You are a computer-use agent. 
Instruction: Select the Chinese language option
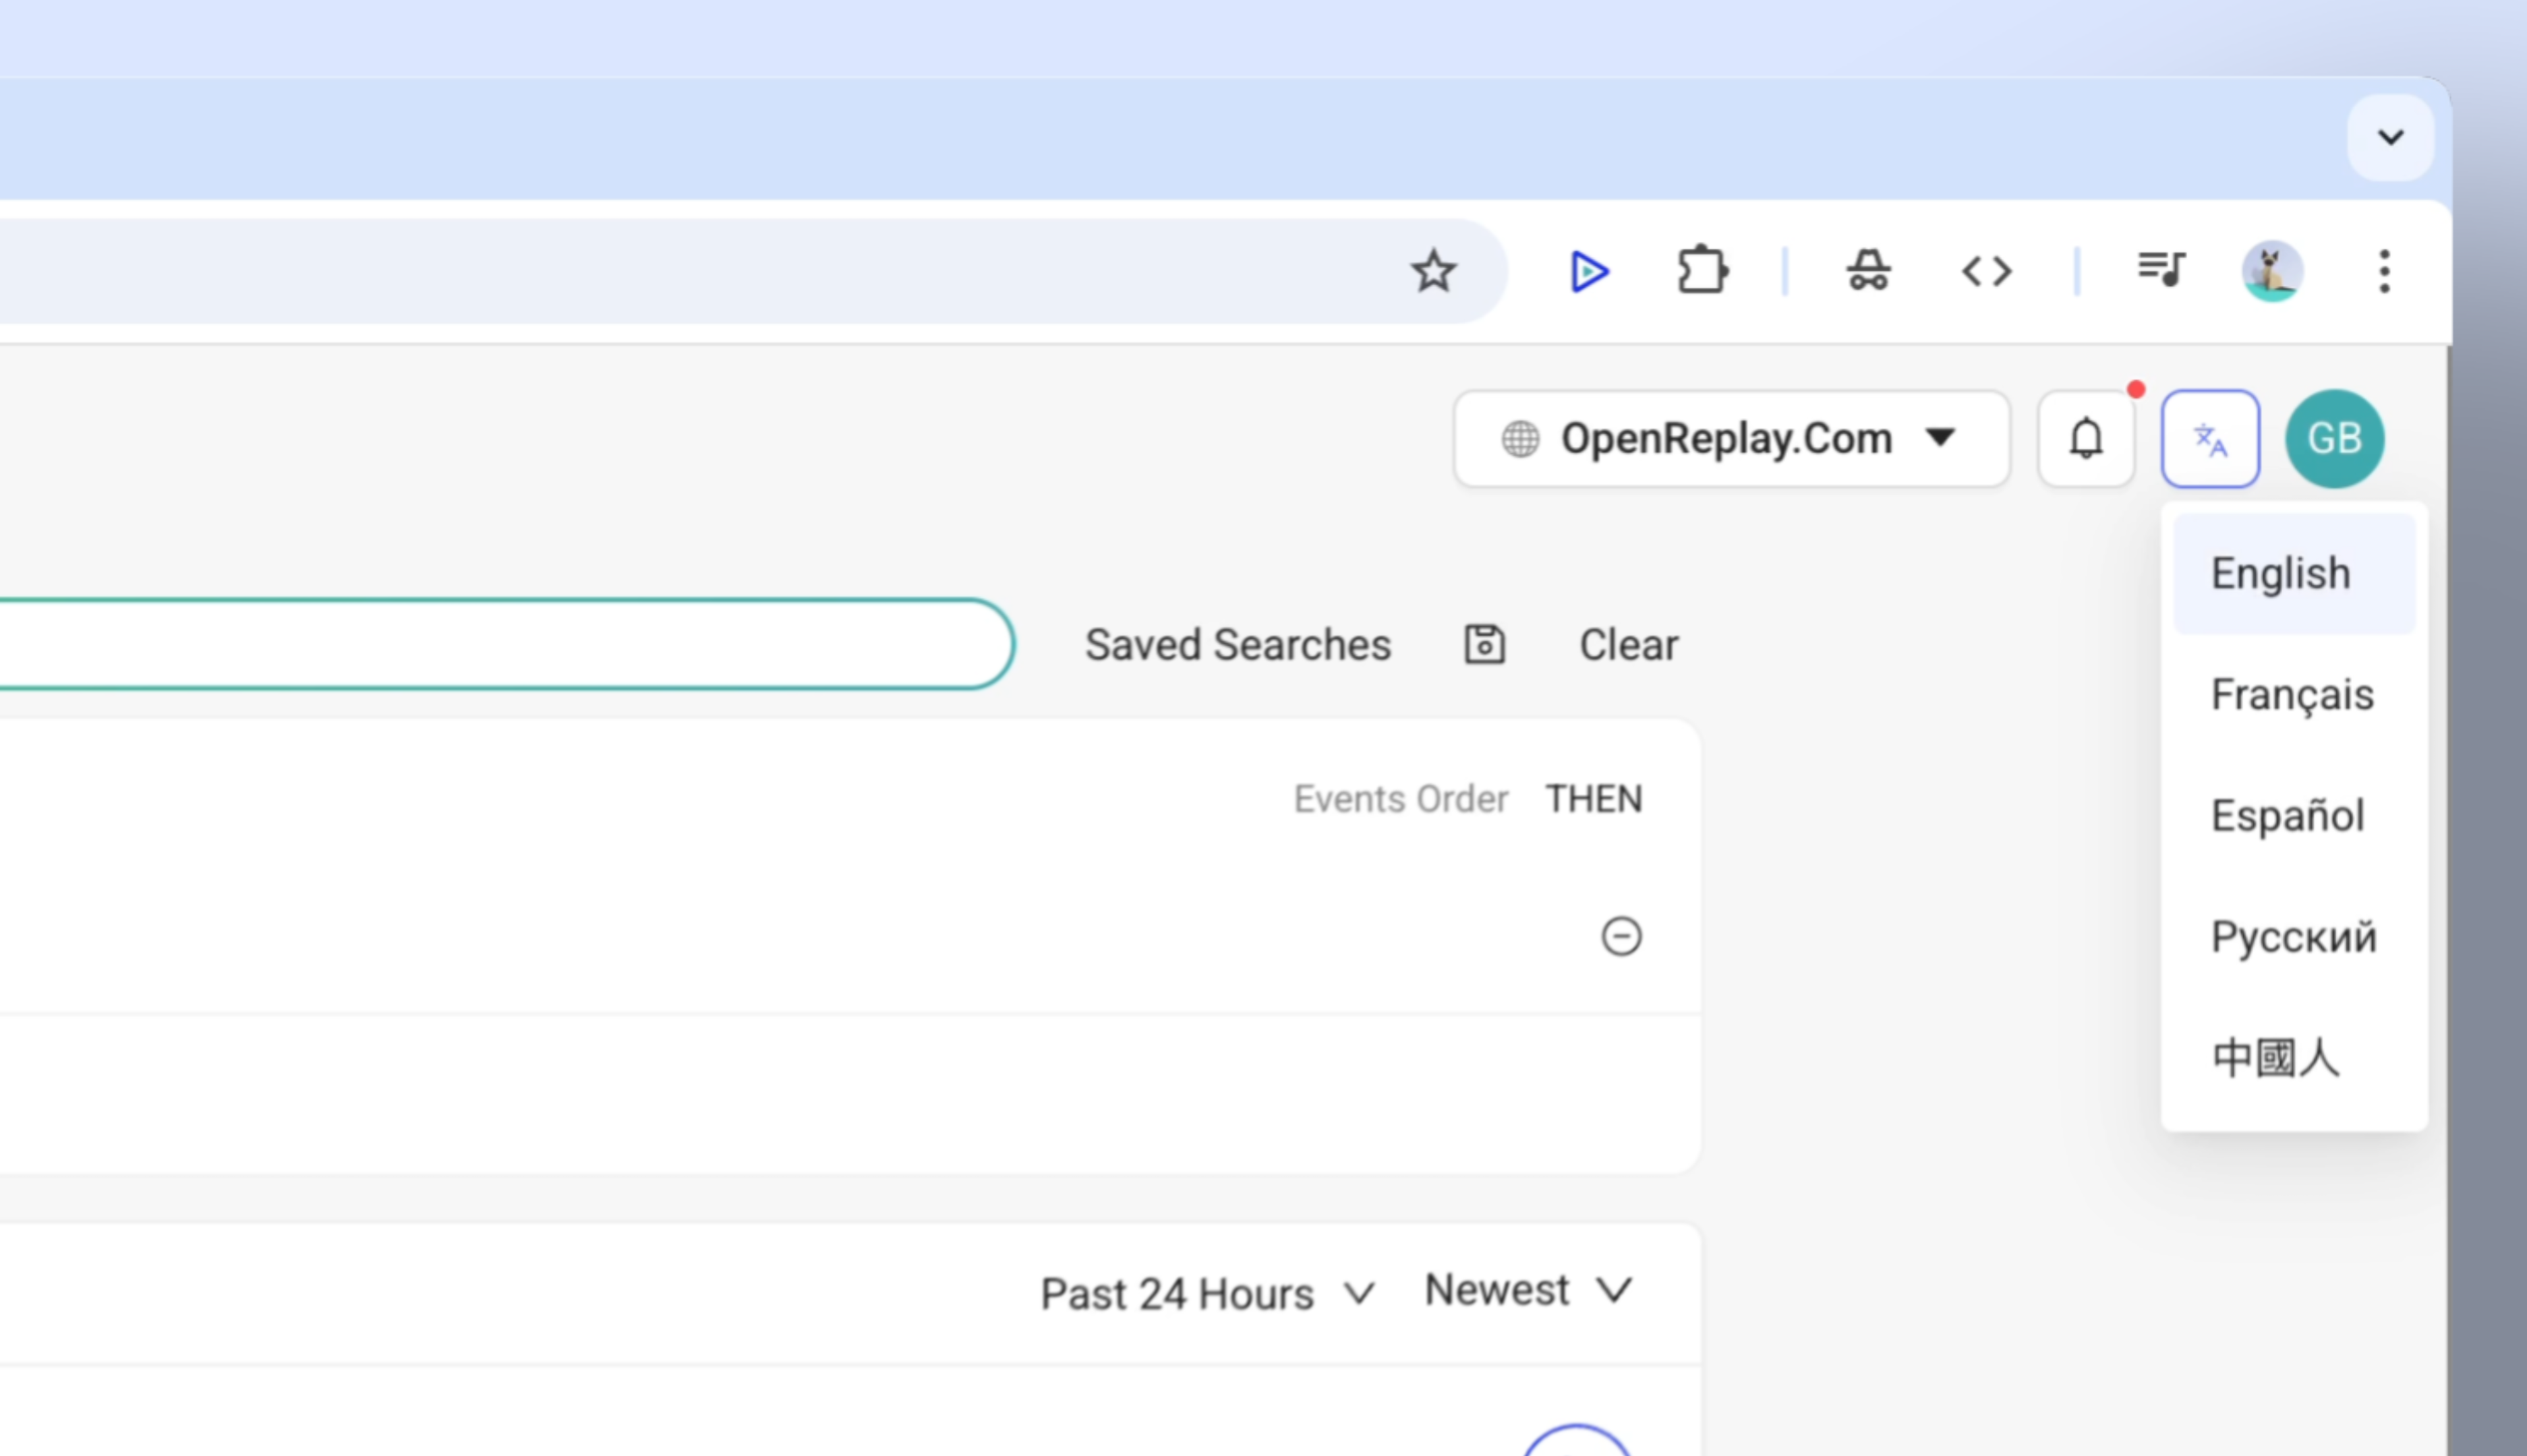tap(2294, 1058)
